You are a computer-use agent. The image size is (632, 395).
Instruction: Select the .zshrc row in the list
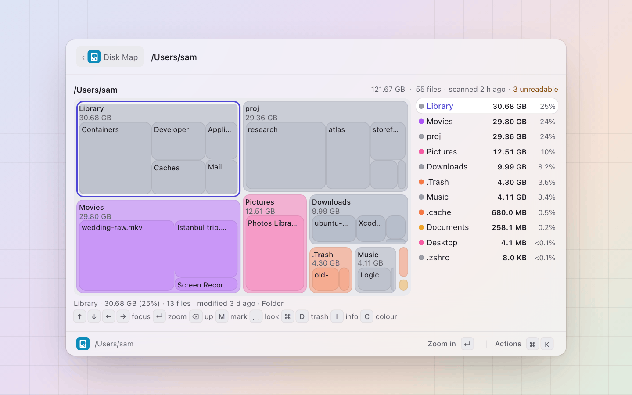487,258
